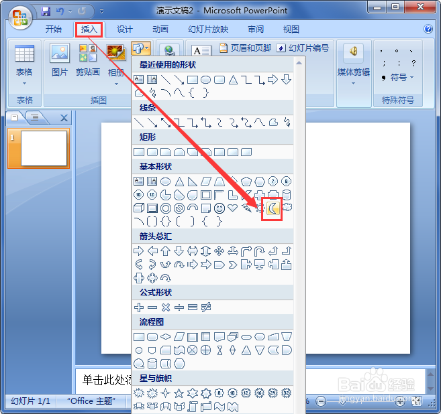
Task: Click the Office button
Action: click(20, 17)
